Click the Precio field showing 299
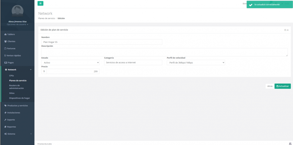293x145 pixels. tap(73, 71)
